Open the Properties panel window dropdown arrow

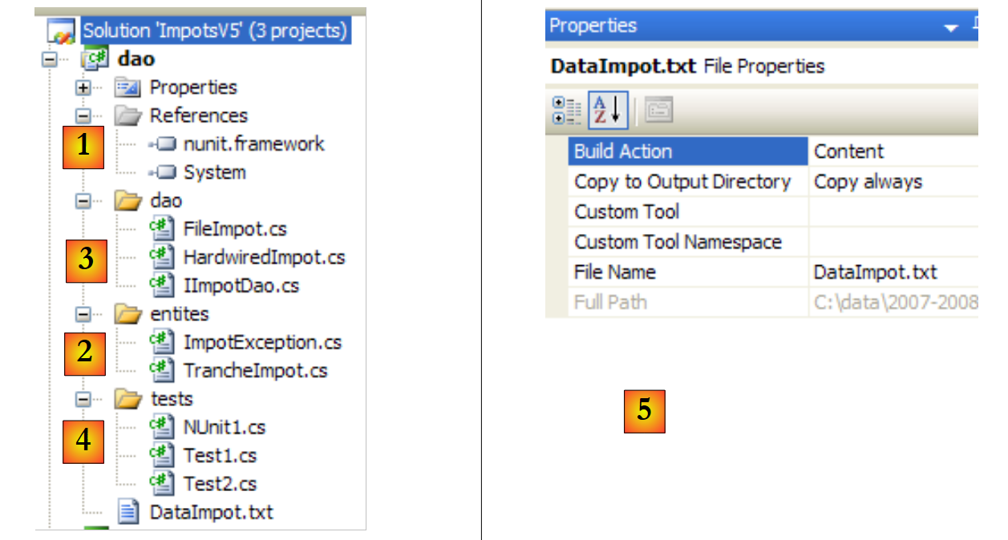pos(951,28)
